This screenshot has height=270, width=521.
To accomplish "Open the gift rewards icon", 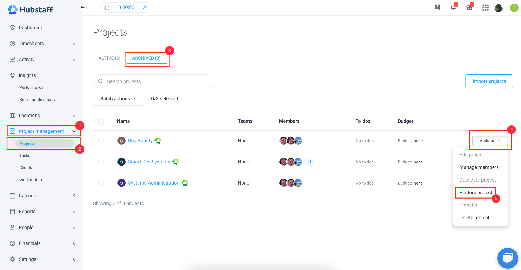I will pyautogui.click(x=469, y=7).
